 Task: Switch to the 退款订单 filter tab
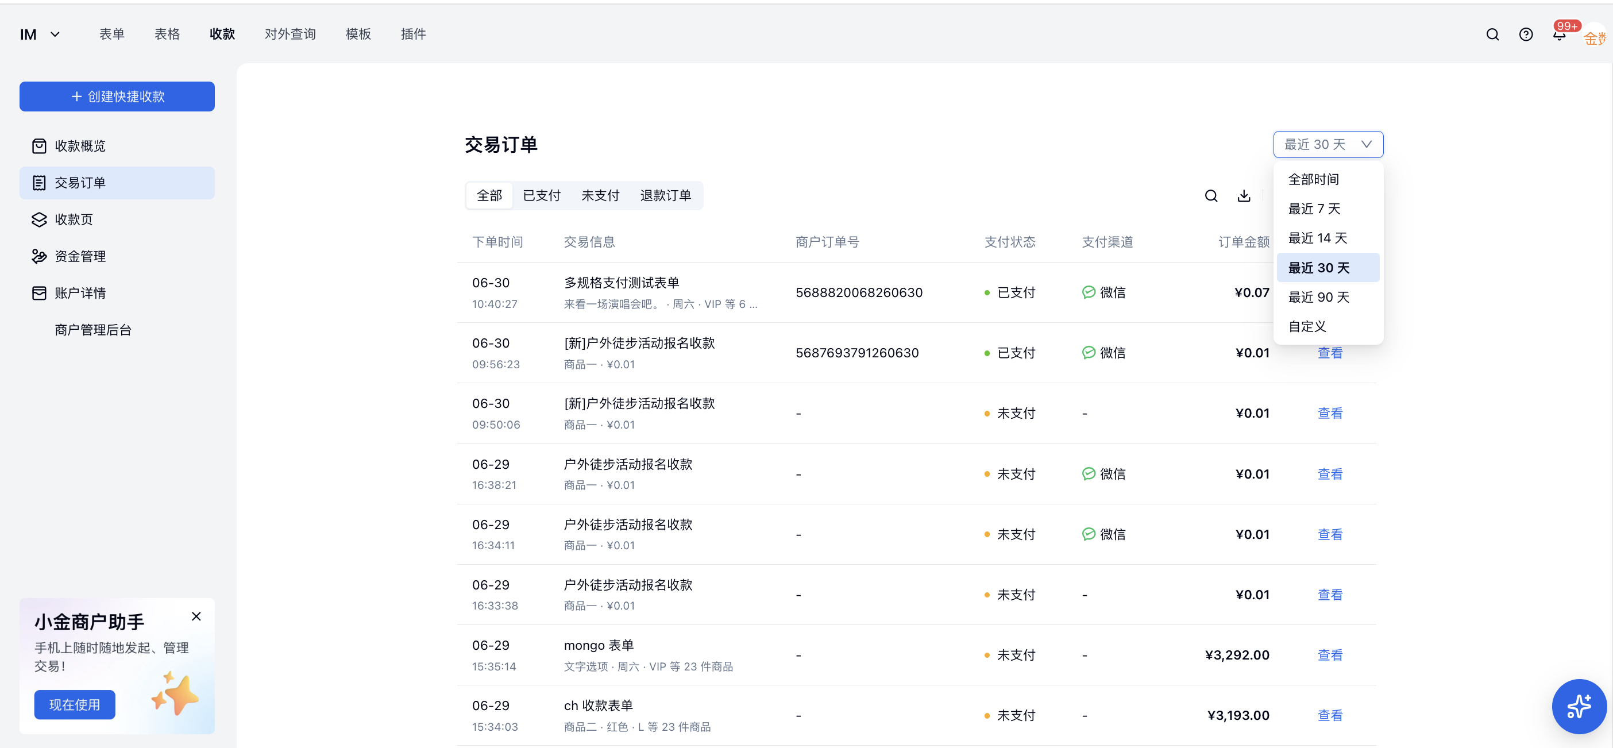tap(666, 196)
